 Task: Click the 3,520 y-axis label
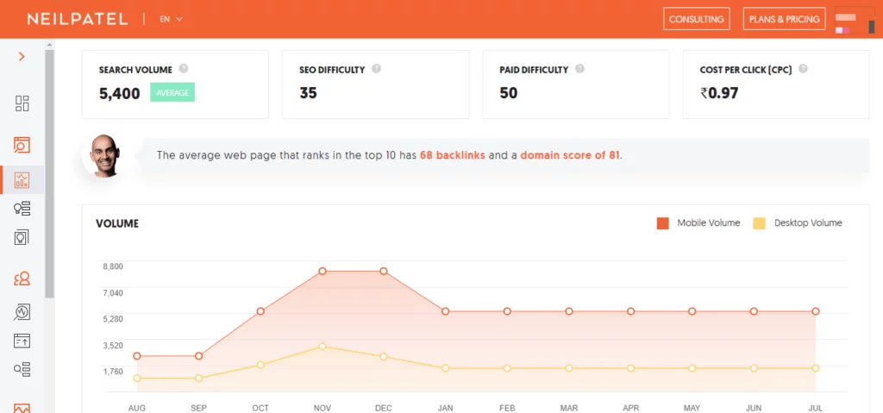tap(112, 346)
